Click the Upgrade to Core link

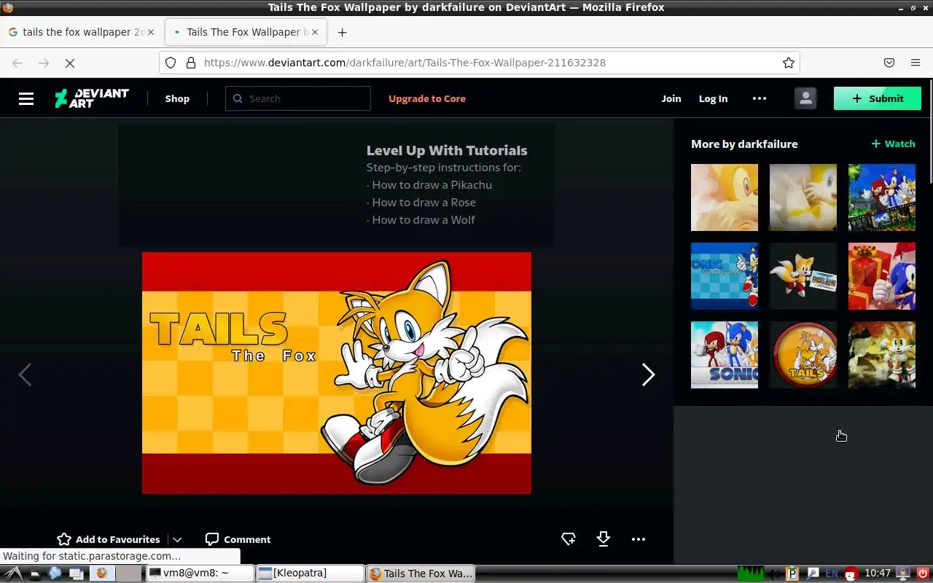pos(427,98)
